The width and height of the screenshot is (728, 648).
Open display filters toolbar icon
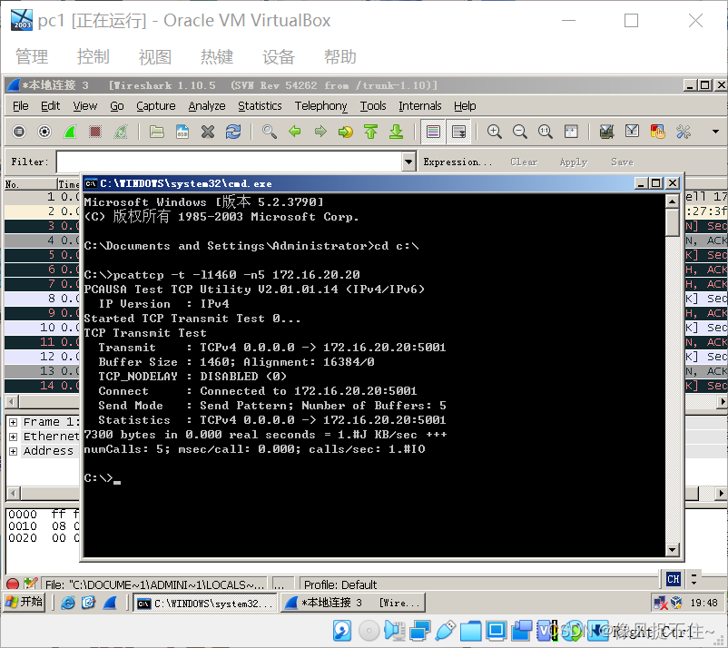tap(632, 132)
